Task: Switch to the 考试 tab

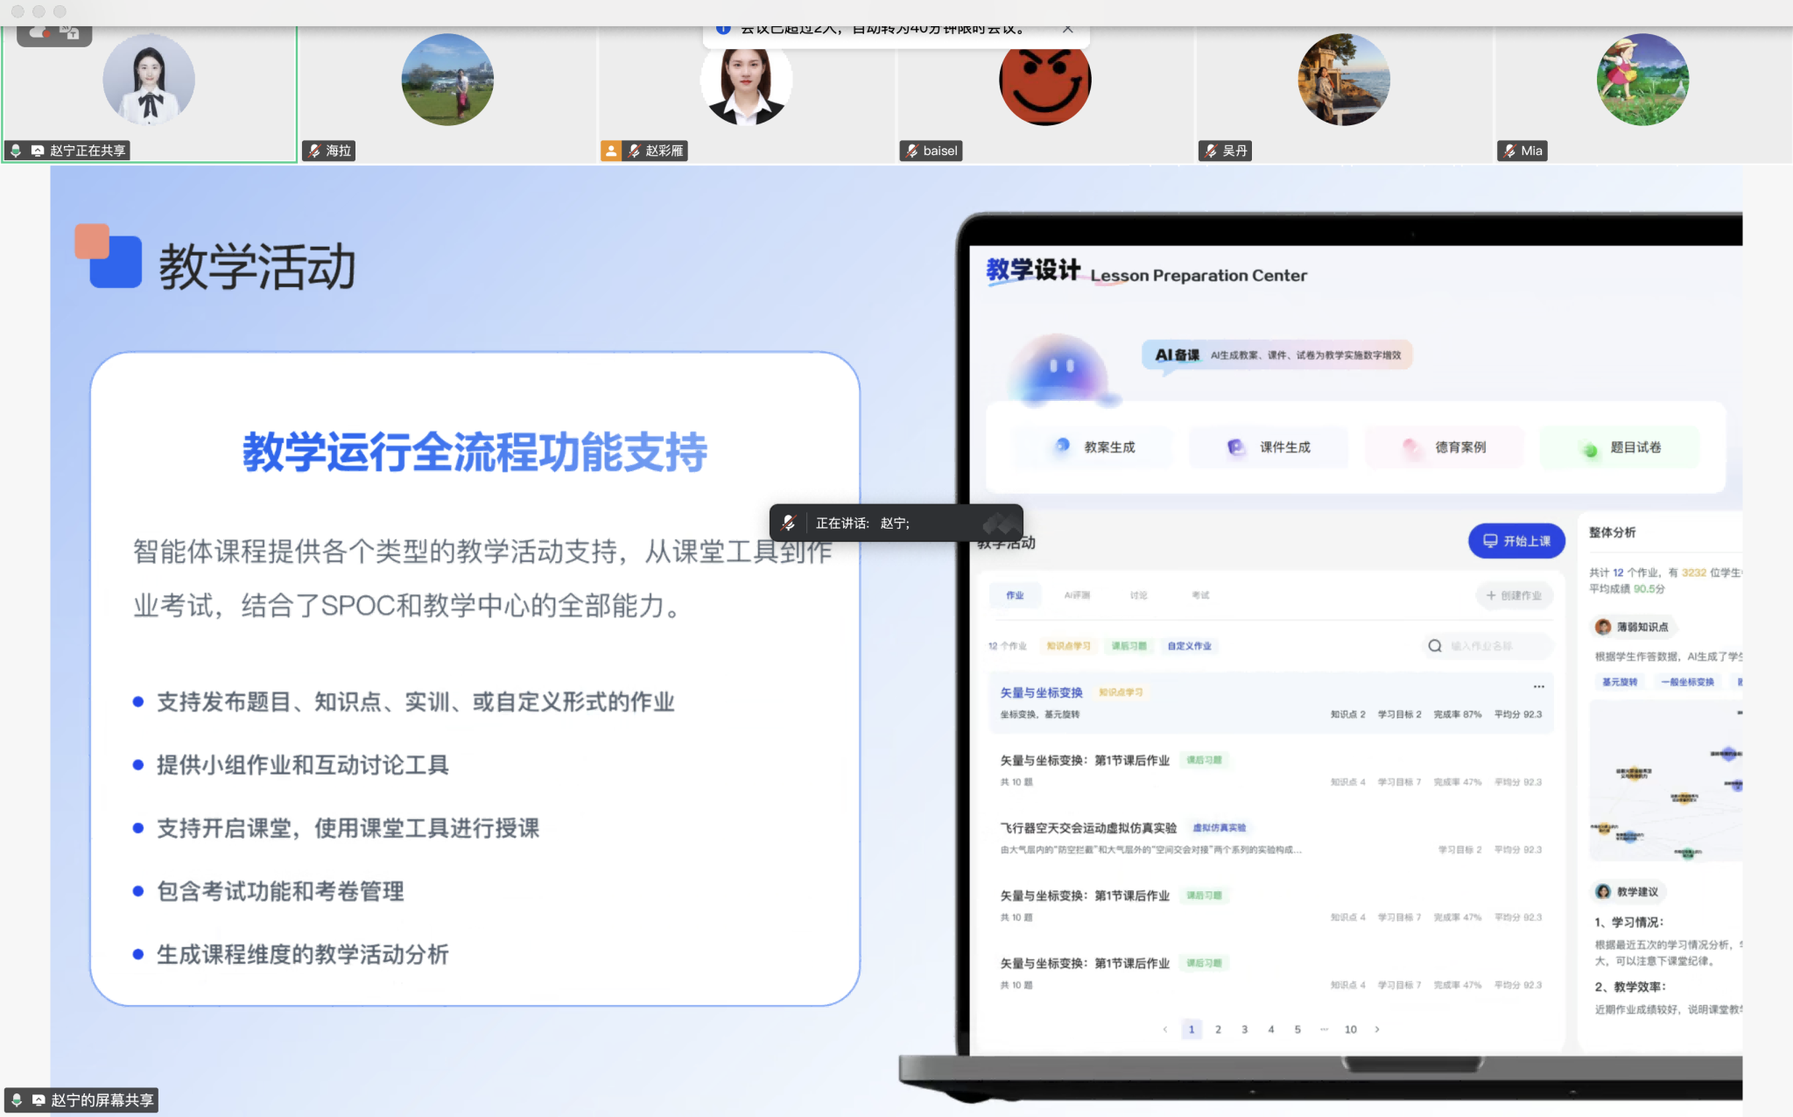Action: pos(1200,595)
